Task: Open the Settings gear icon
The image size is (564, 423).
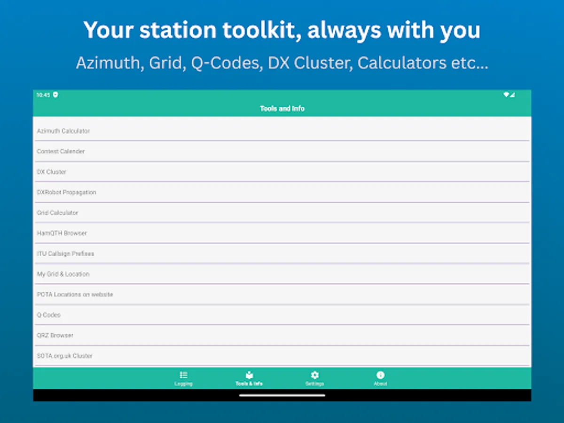Action: tap(314, 375)
